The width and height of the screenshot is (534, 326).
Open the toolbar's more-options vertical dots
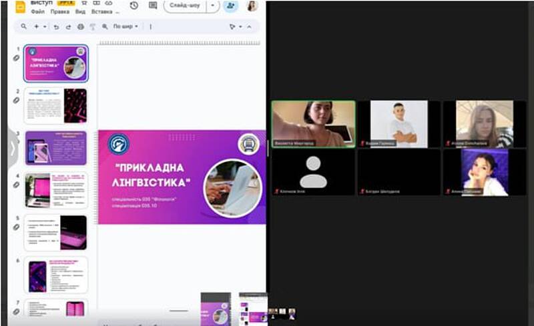[151, 27]
